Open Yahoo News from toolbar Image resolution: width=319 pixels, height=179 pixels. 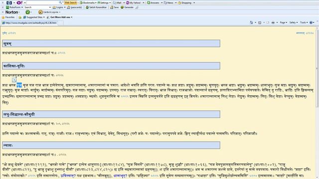(x=168, y=3)
